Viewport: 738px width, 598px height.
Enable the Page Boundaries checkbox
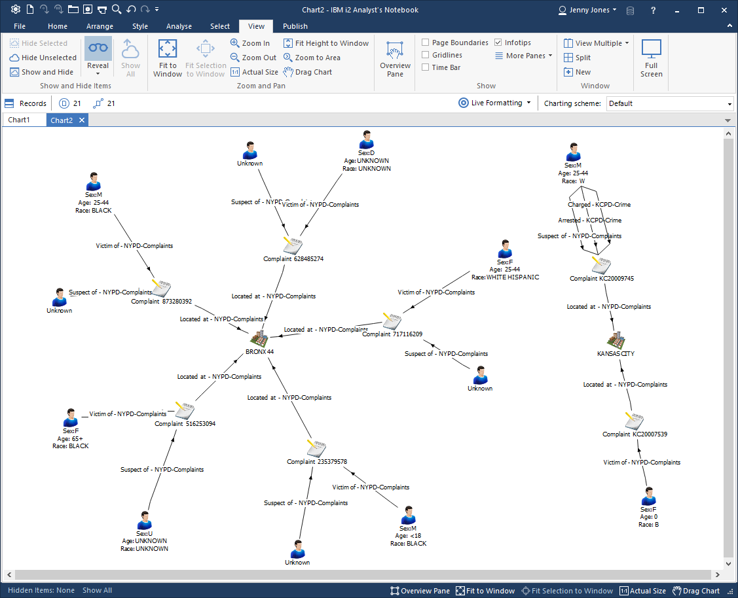(426, 43)
